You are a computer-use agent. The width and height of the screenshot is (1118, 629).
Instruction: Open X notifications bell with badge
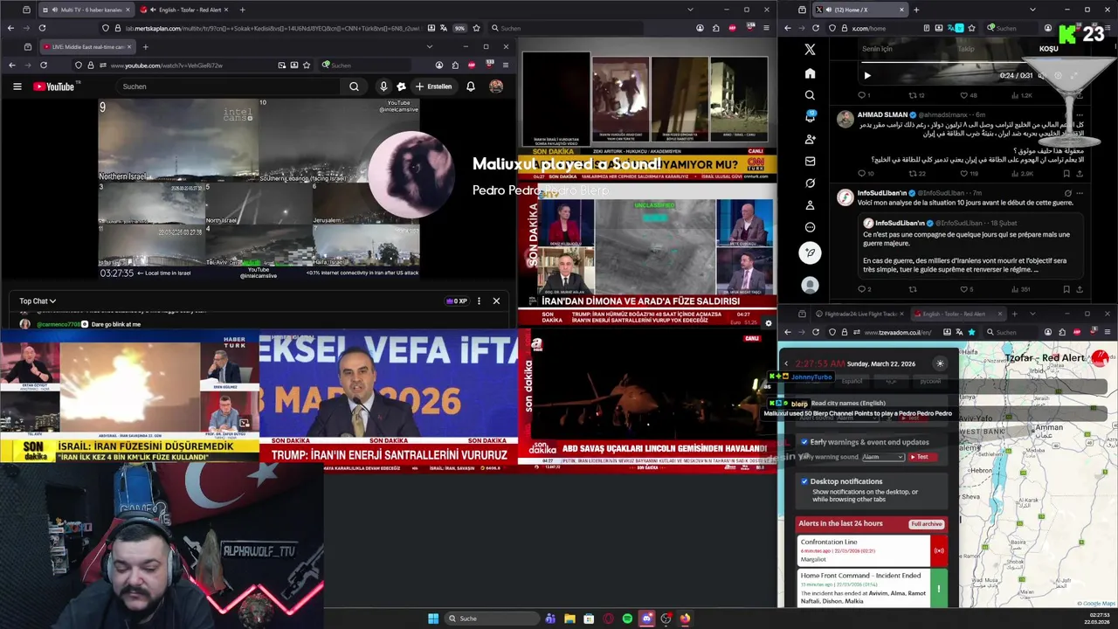[810, 117]
